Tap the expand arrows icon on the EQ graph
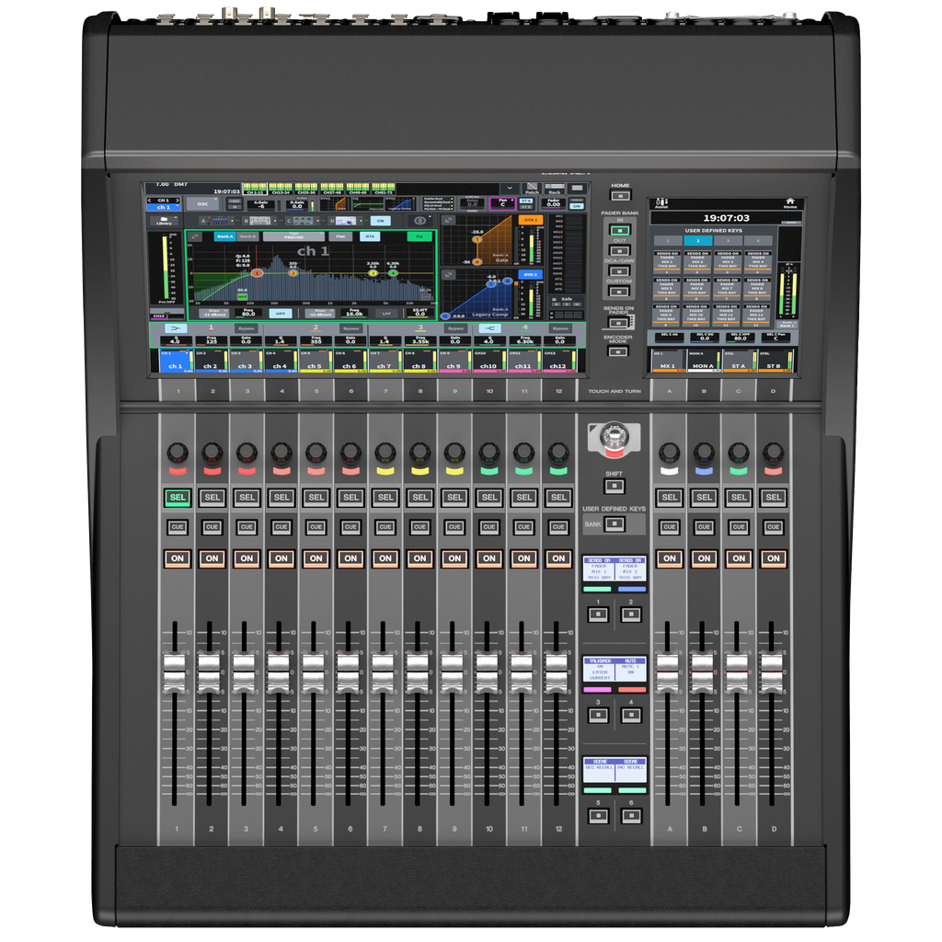 pos(195,235)
